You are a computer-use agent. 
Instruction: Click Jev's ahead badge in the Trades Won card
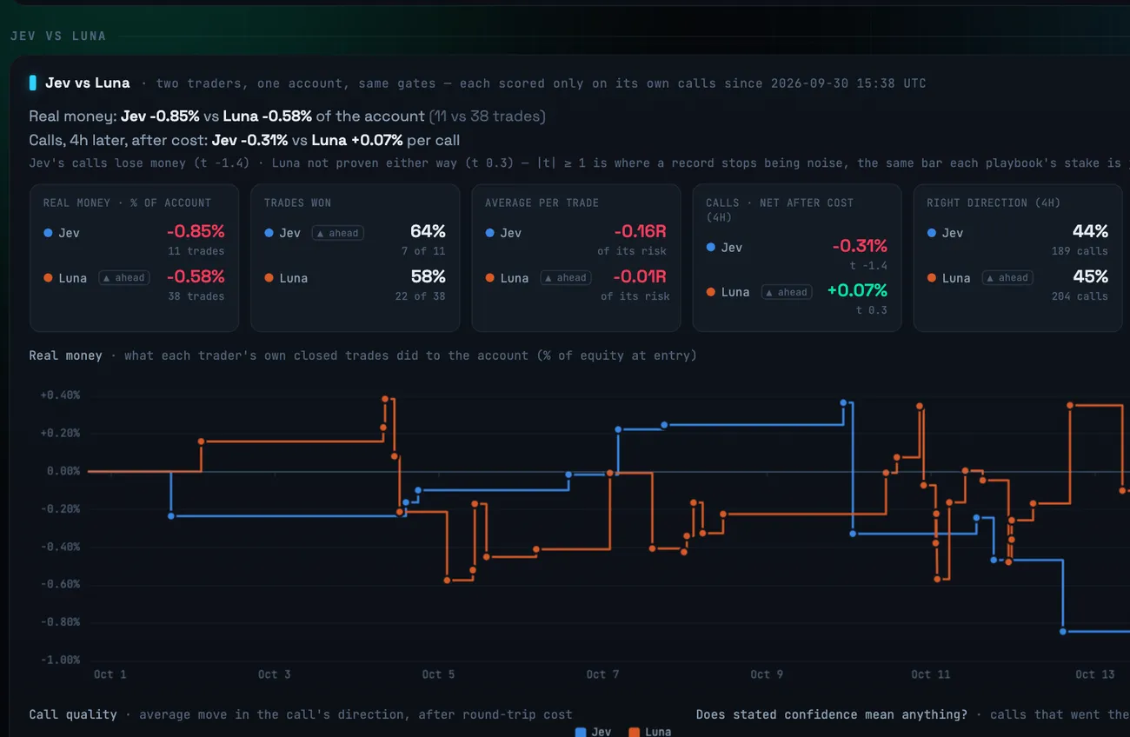(337, 233)
